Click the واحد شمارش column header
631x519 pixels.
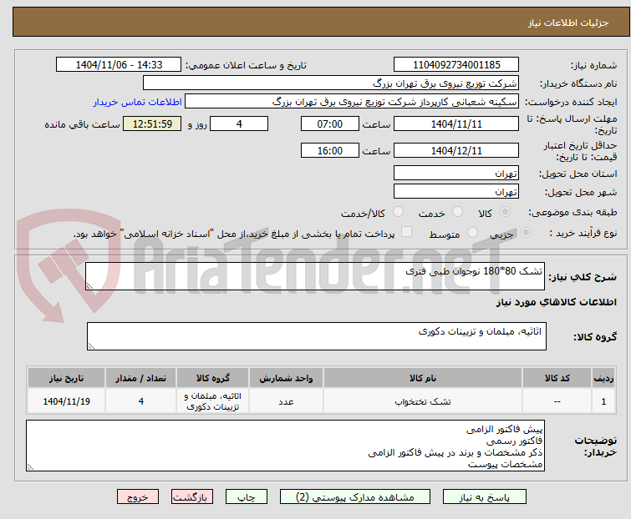tap(286, 378)
